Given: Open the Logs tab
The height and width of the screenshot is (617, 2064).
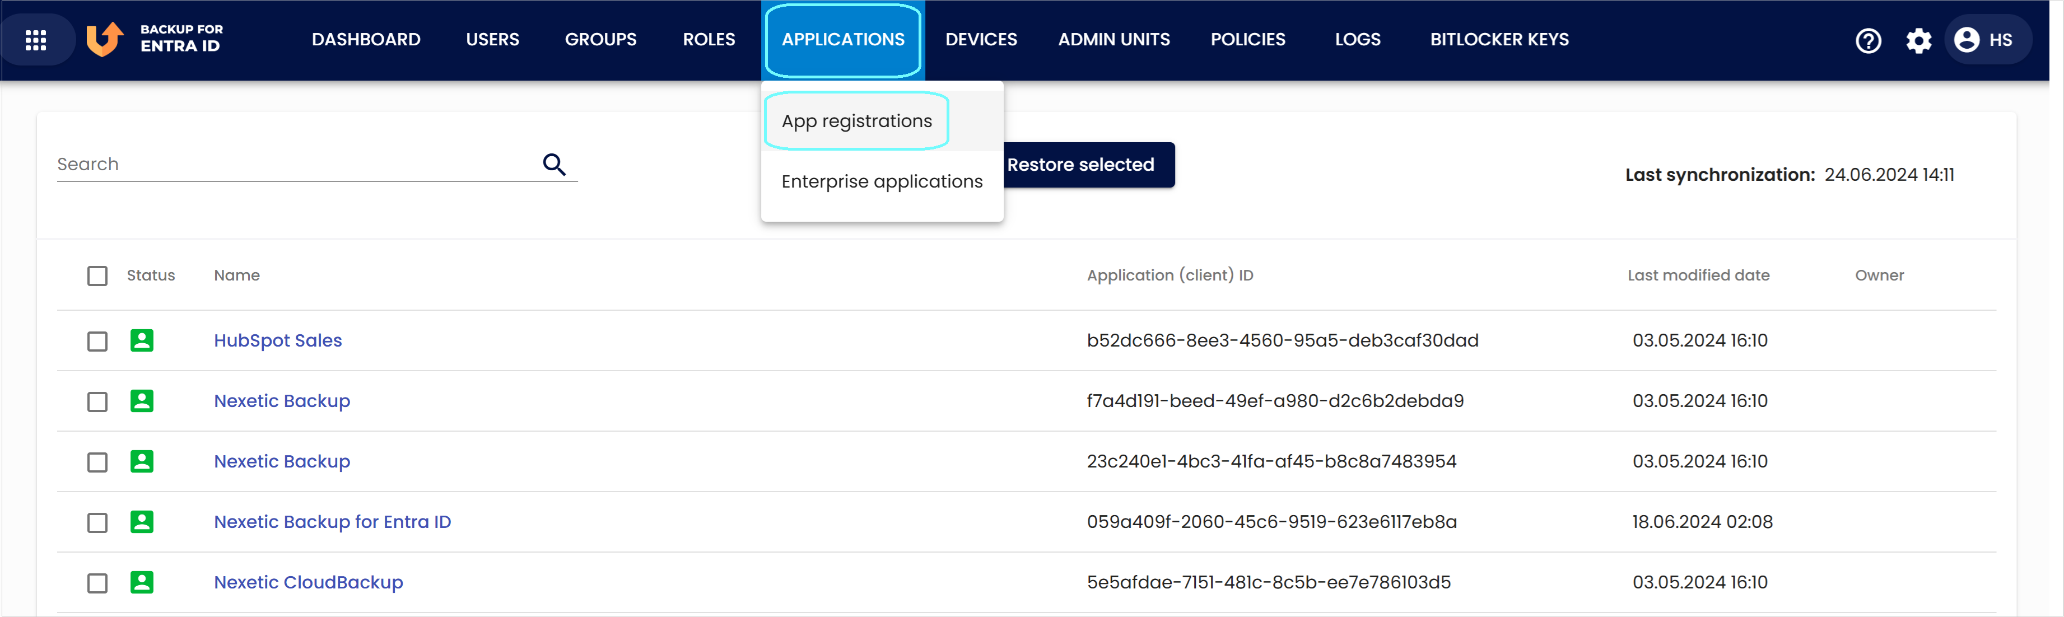Looking at the screenshot, I should [x=1357, y=39].
